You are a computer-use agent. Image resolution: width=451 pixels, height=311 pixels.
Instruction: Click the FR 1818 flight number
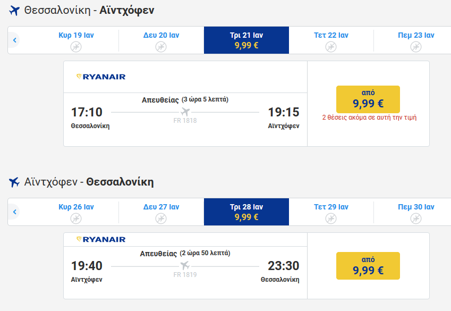185,120
